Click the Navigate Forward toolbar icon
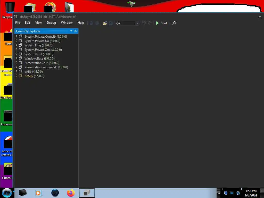 point(97,23)
